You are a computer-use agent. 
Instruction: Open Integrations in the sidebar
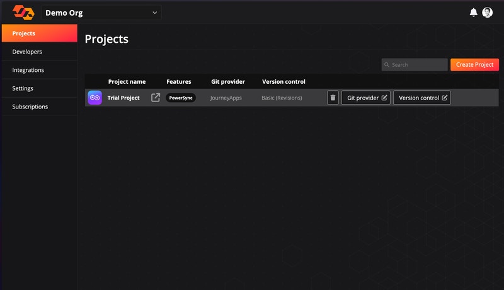40,70
